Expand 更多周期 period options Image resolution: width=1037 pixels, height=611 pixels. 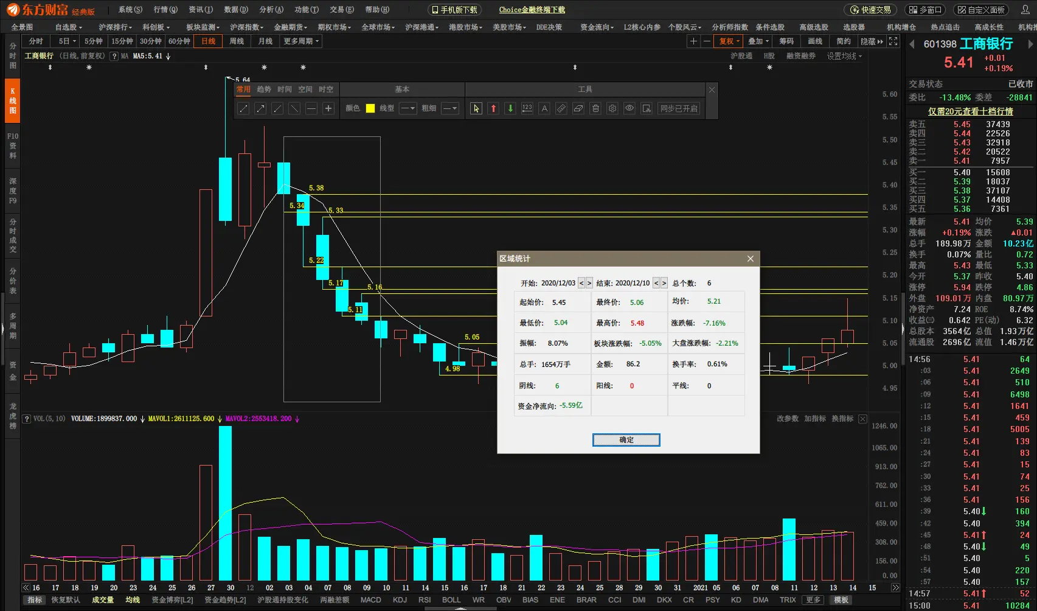(301, 41)
